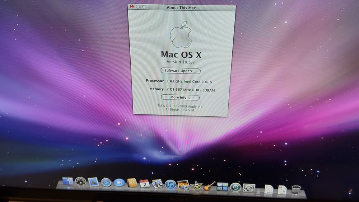
Task: Click the 2 GB 667 MHz DDR2 SDRAM text
Action: [191, 90]
